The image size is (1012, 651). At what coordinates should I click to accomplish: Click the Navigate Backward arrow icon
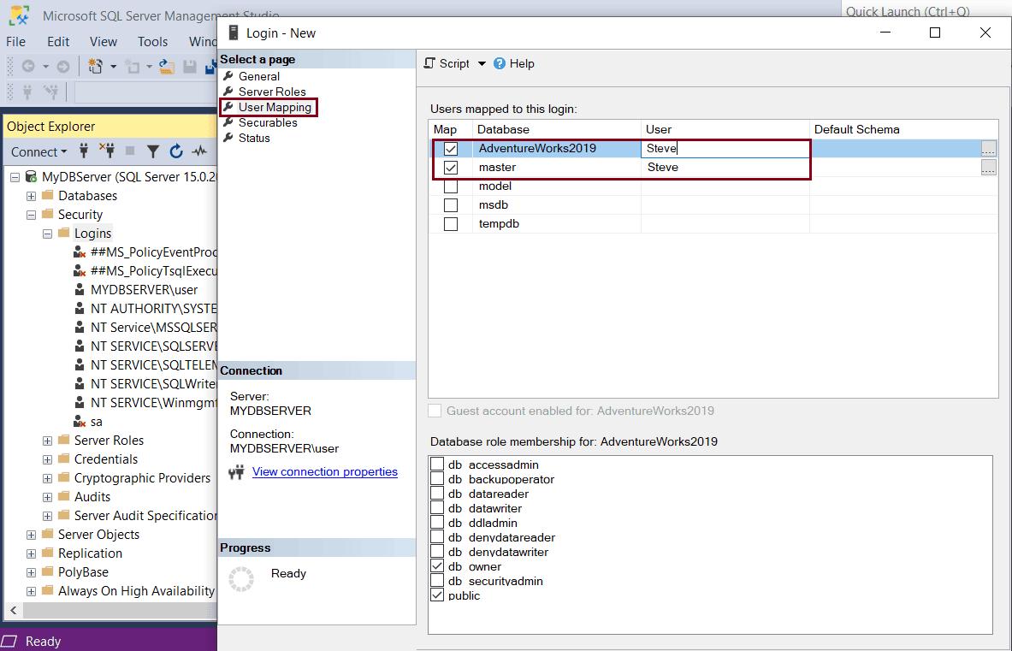(x=28, y=66)
